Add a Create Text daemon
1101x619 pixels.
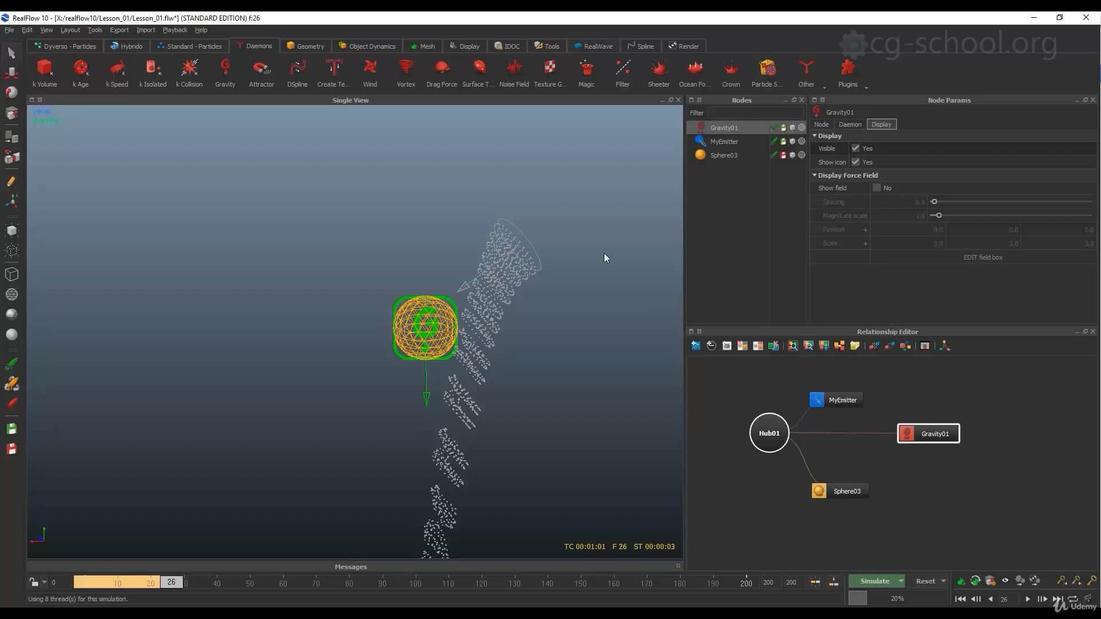[x=333, y=73]
